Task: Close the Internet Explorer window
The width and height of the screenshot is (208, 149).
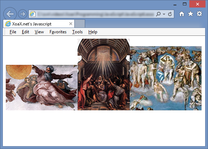Action: pos(197,4)
